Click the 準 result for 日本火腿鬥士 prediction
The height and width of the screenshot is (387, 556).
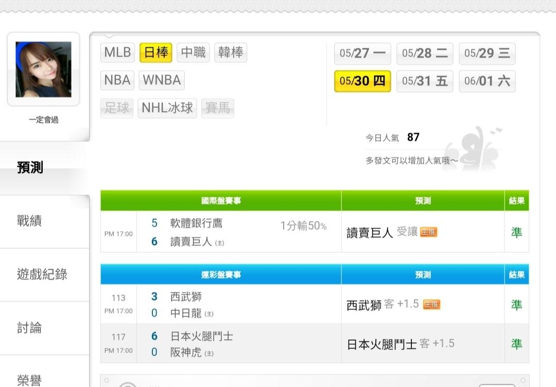click(517, 344)
